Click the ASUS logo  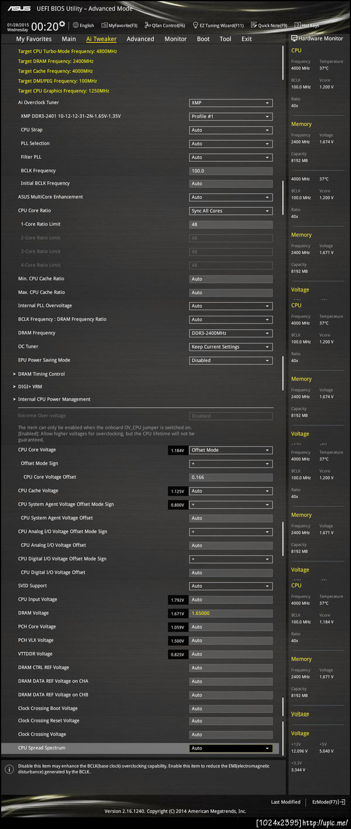[19, 9]
